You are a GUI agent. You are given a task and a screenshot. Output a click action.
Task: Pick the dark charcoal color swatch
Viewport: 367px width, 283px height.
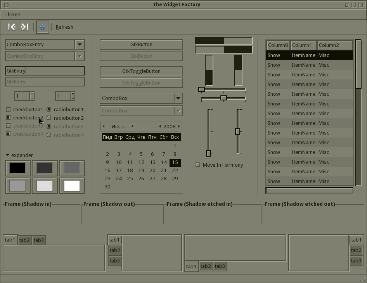click(x=45, y=168)
